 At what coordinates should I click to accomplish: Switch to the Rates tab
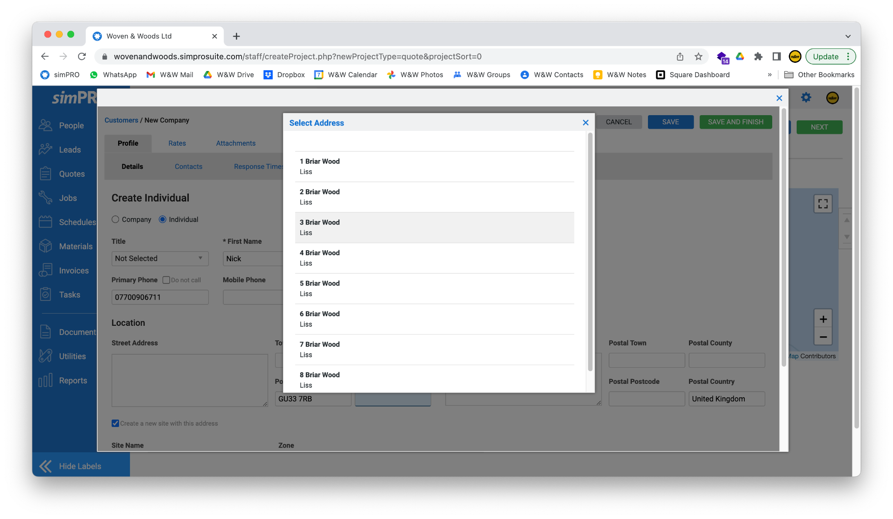[x=177, y=143]
